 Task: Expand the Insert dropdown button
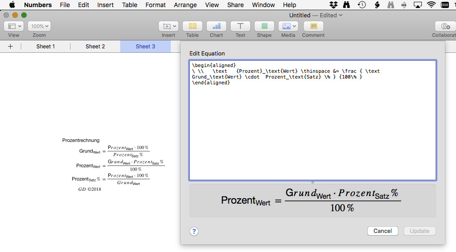pos(168,26)
